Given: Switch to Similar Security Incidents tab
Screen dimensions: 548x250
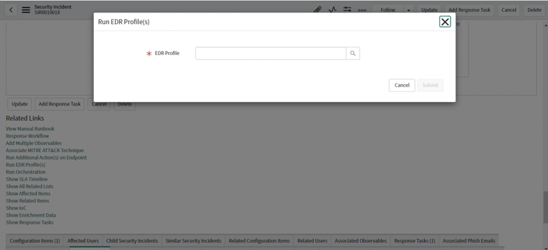Looking at the screenshot, I should pos(194,240).
